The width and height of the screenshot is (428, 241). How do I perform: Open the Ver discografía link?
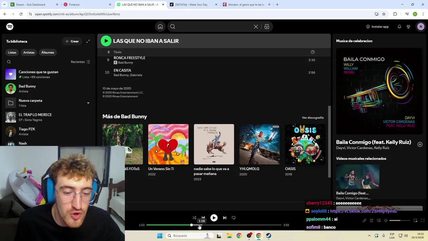pyautogui.click(x=313, y=118)
